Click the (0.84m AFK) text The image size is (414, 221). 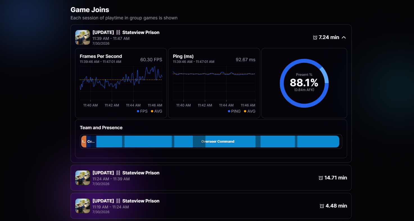pyautogui.click(x=304, y=90)
